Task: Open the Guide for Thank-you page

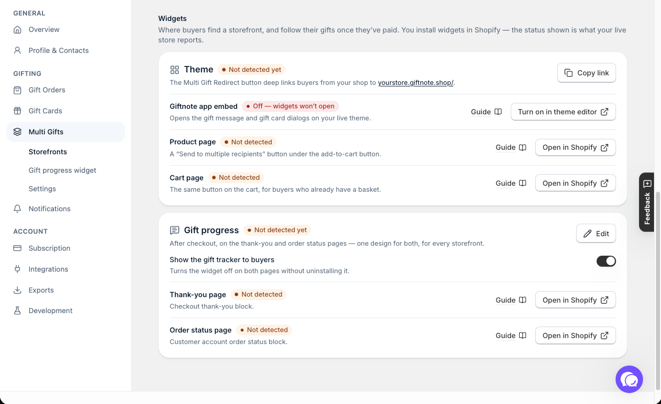Action: (x=511, y=300)
